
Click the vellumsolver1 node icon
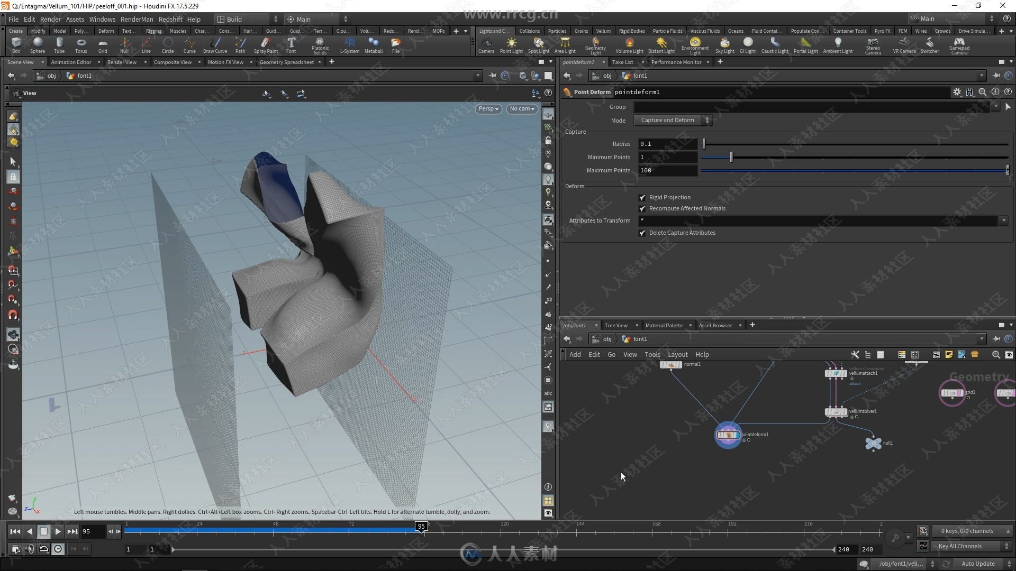coord(837,411)
